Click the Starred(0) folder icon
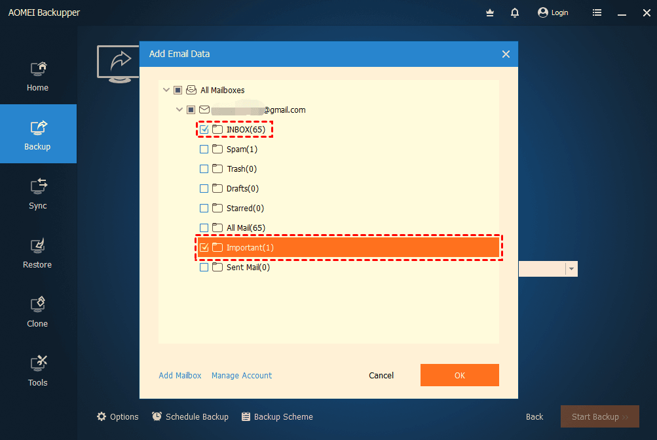The width and height of the screenshot is (657, 440). (x=217, y=208)
